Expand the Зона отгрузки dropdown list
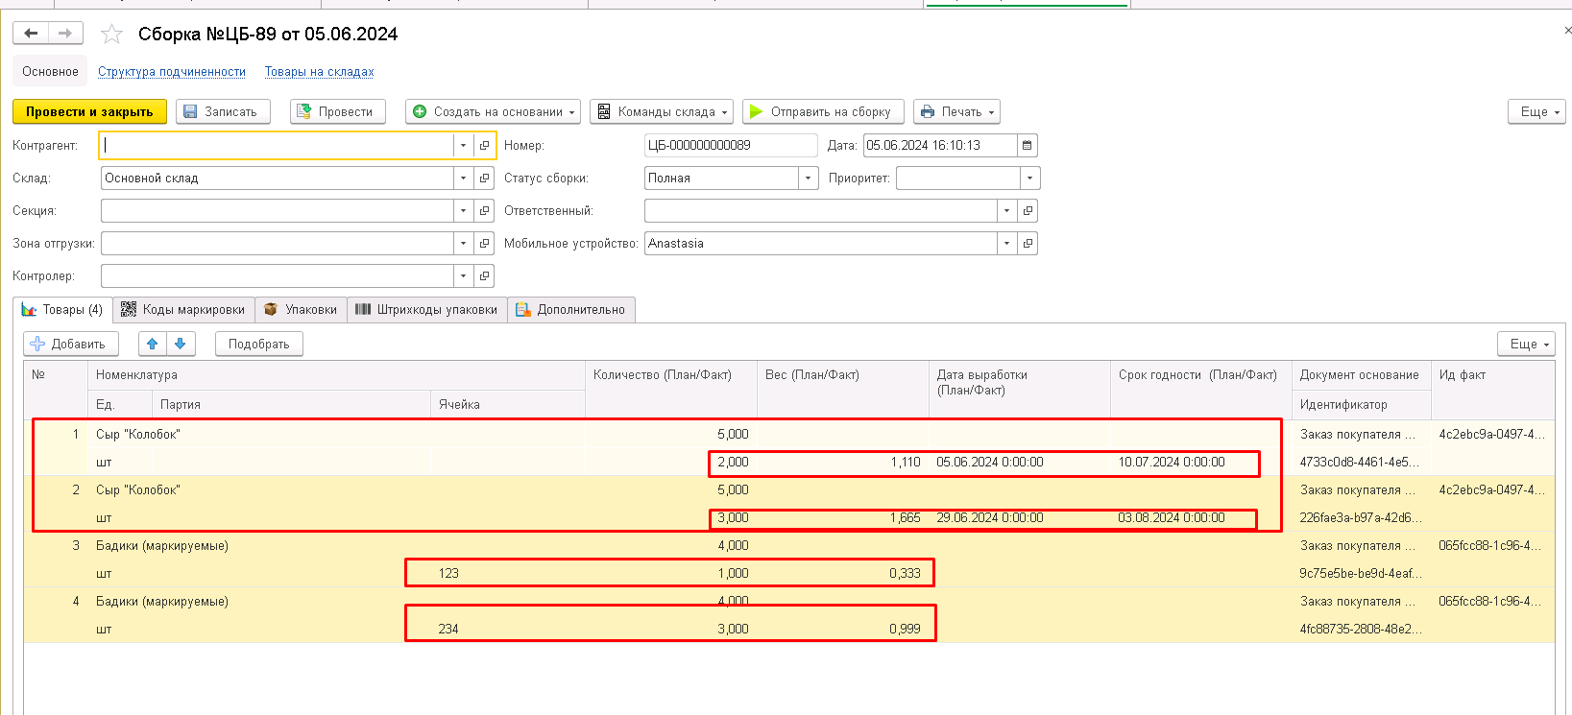The width and height of the screenshot is (1572, 715). pyautogui.click(x=463, y=244)
